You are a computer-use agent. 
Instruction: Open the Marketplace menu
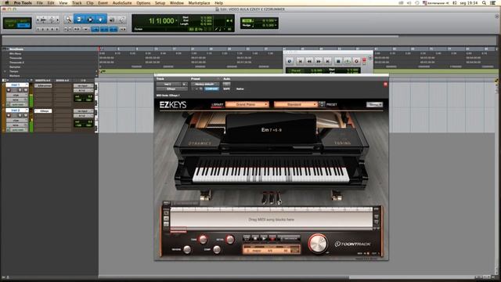(x=200, y=3)
